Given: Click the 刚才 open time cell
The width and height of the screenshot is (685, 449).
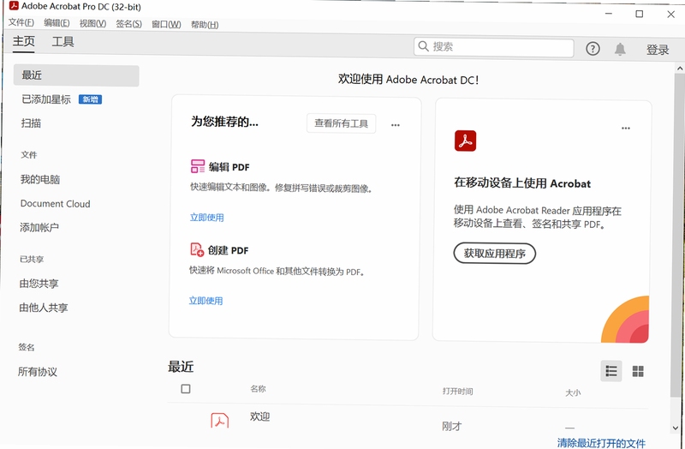Looking at the screenshot, I should (x=452, y=426).
